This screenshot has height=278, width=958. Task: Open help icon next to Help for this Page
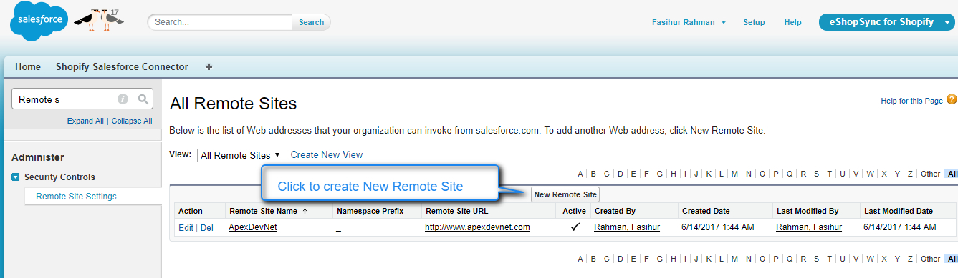[x=952, y=100]
